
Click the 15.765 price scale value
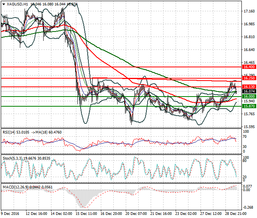tap(249, 114)
